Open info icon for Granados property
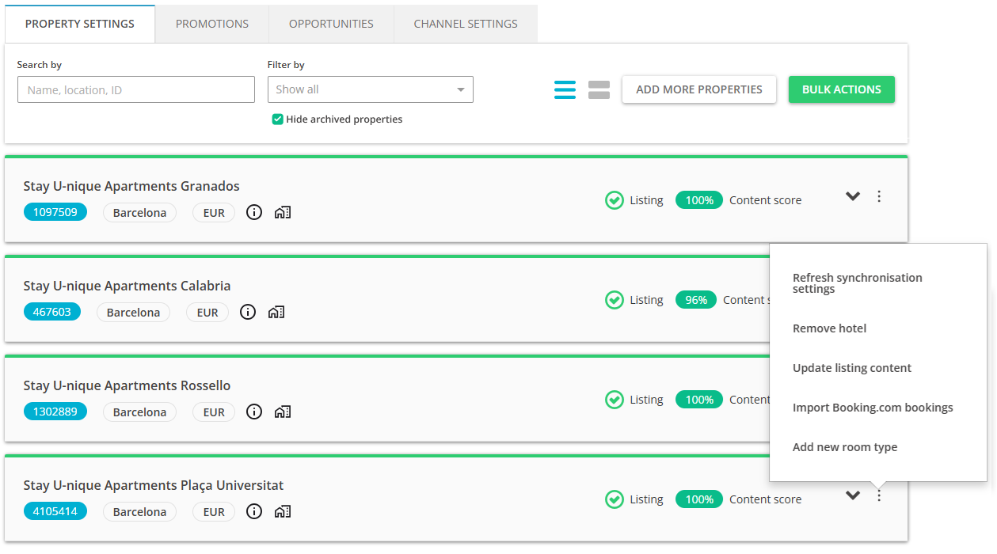The width and height of the screenshot is (997, 554). click(x=254, y=213)
